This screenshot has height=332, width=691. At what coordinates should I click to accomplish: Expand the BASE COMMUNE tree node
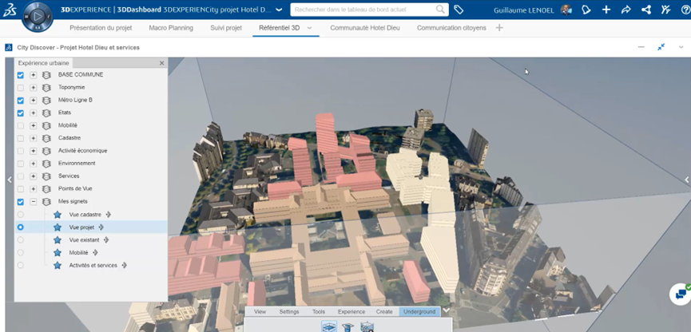[33, 75]
